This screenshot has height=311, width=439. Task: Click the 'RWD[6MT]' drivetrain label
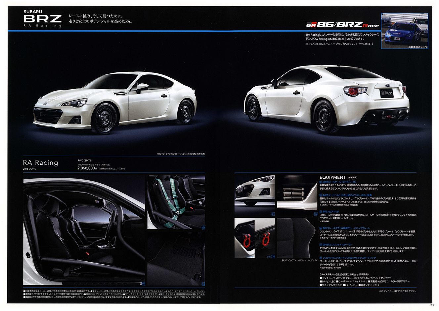[x=84, y=160]
